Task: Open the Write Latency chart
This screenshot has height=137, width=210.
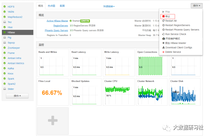Action: click(x=119, y=63)
